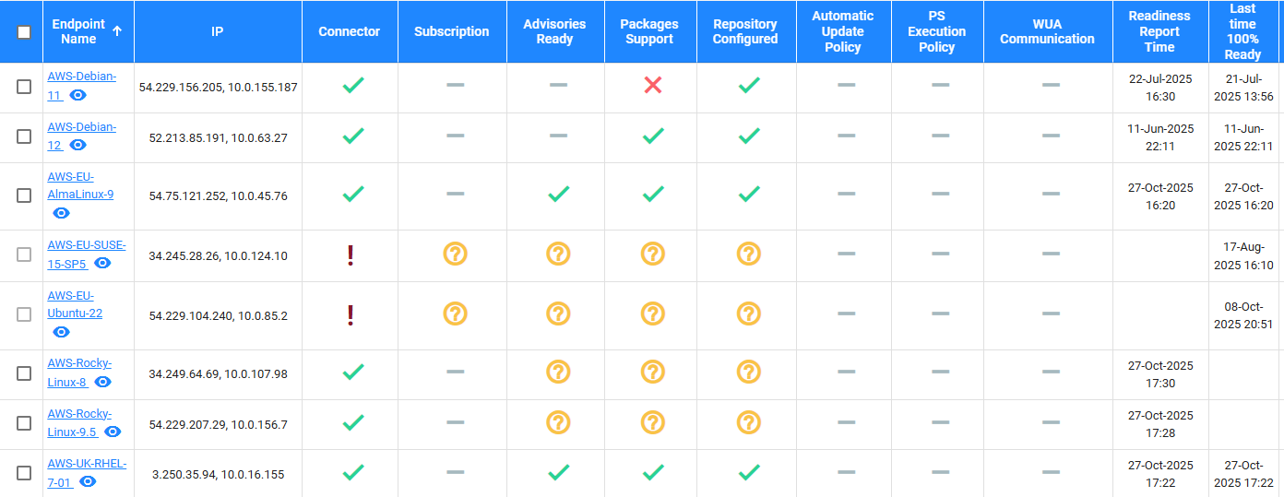This screenshot has height=497, width=1284.
Task: Click Packages Support question mark for AWS-EU-Ubuntu-22
Action: pyautogui.click(x=653, y=314)
